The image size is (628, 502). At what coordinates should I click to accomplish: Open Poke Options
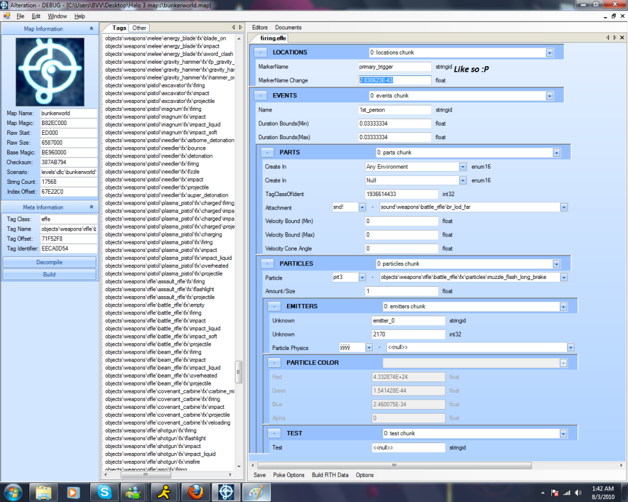pyautogui.click(x=288, y=475)
